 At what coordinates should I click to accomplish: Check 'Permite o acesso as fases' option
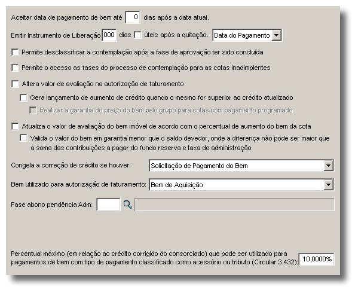15,68
